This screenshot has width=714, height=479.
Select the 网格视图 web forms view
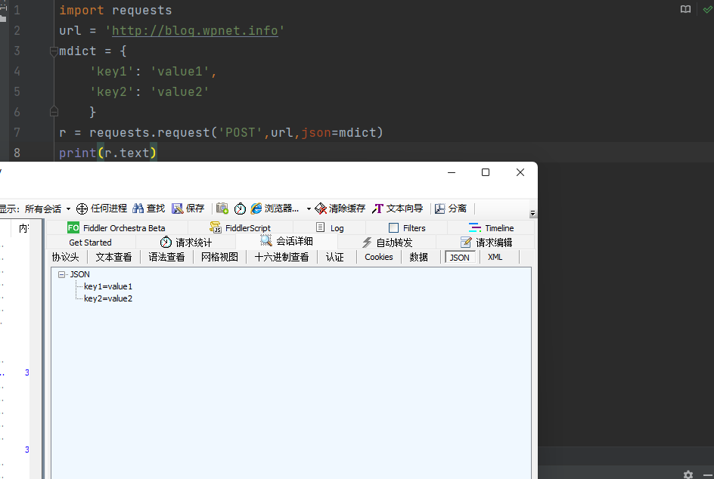click(219, 257)
